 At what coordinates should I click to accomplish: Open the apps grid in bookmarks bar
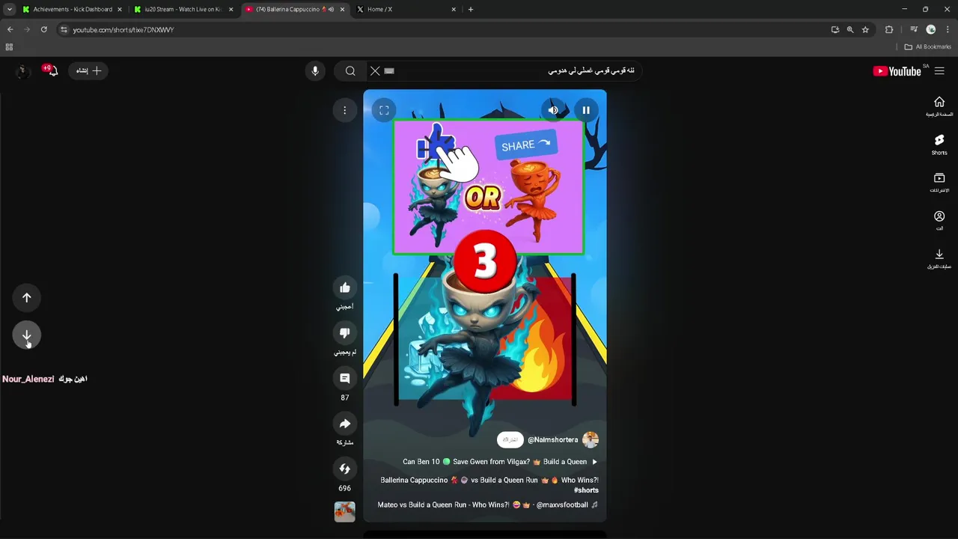9,46
